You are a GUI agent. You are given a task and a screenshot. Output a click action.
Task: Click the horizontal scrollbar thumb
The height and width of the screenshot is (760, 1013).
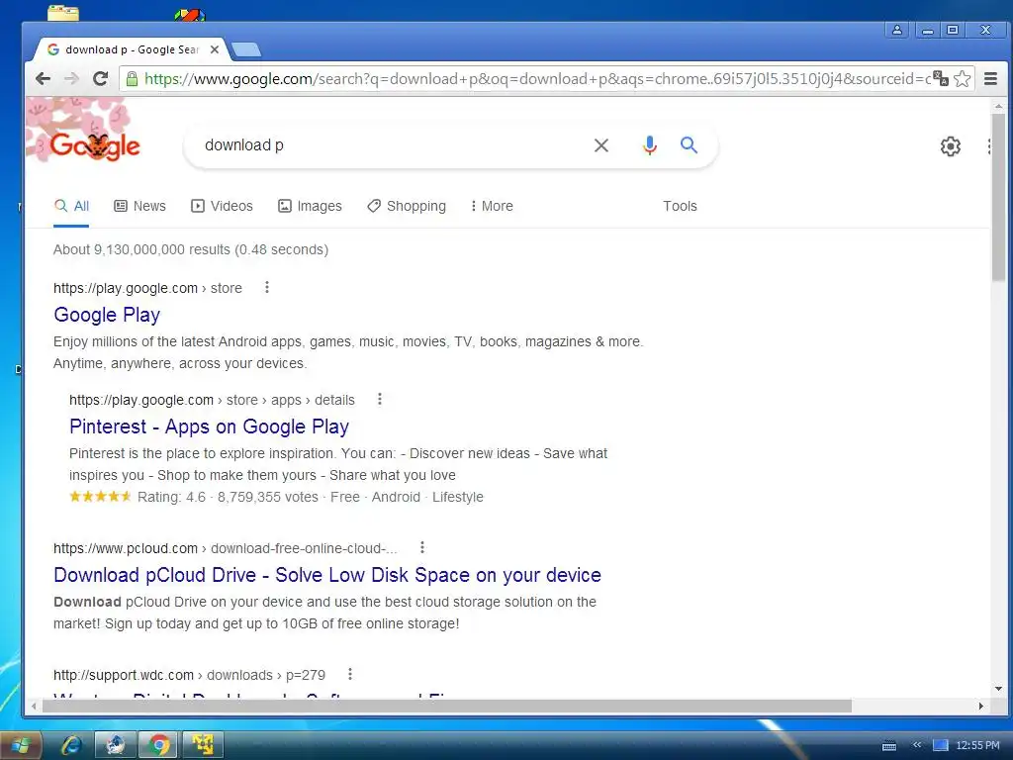coord(446,707)
